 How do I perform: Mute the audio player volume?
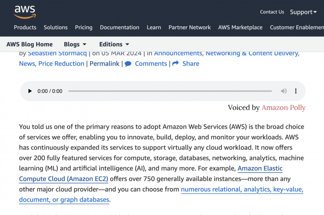pos(284,91)
